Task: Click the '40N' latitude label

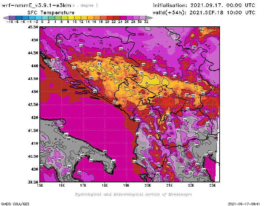Action: pos(34,169)
